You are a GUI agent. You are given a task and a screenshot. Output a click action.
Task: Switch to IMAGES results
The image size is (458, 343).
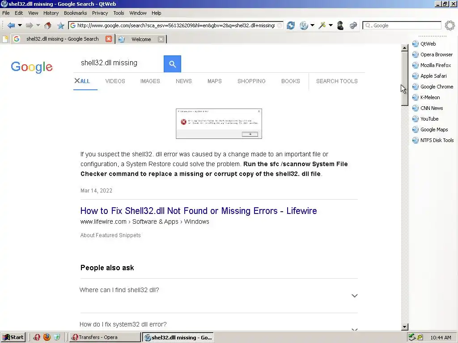150,81
